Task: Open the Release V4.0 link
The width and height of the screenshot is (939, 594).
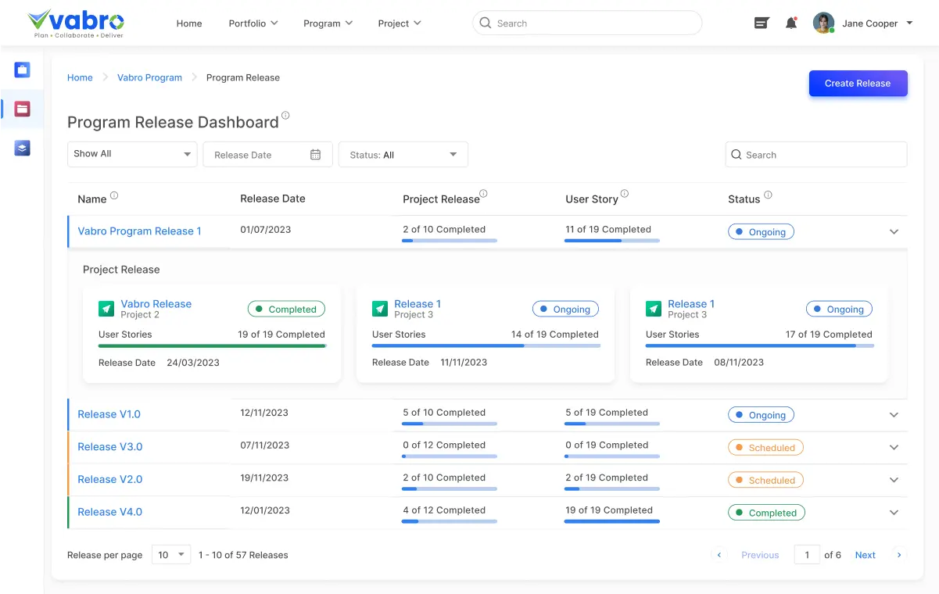Action: tap(109, 512)
